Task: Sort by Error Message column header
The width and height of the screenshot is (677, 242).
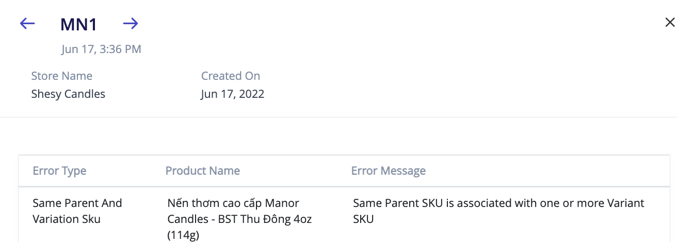Action: coord(388,171)
